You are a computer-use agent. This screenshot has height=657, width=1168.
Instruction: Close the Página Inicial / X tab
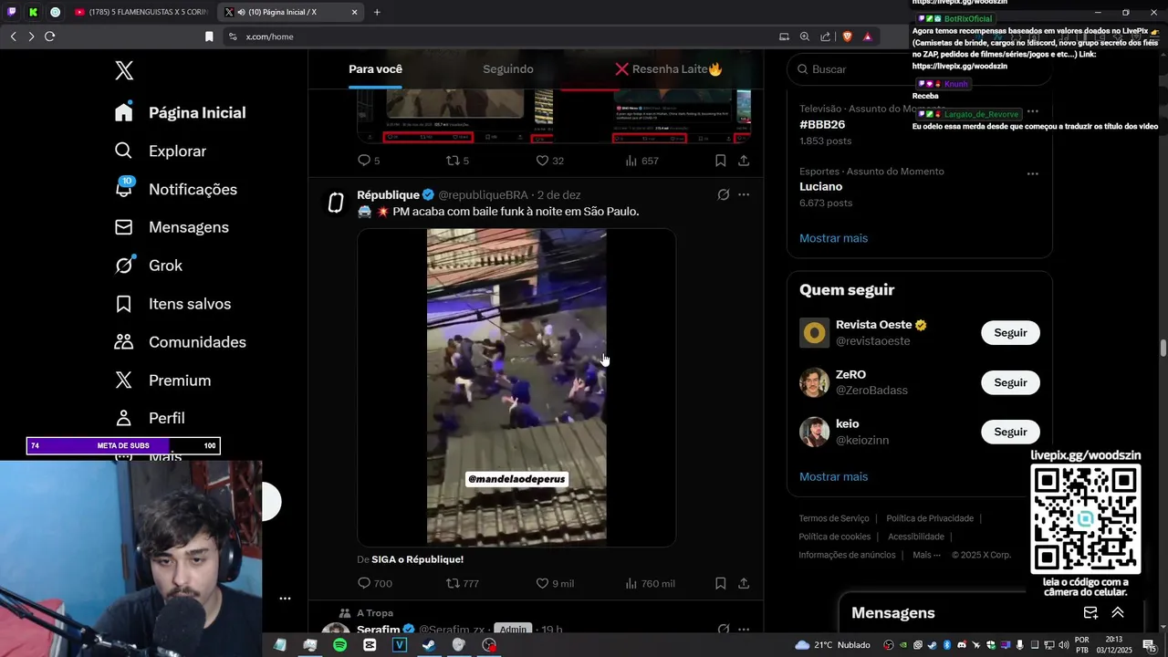[x=355, y=12]
